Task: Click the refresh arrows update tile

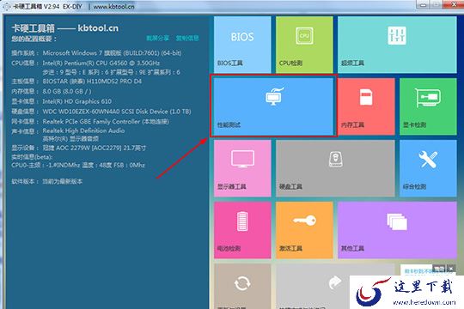Action: [242, 286]
